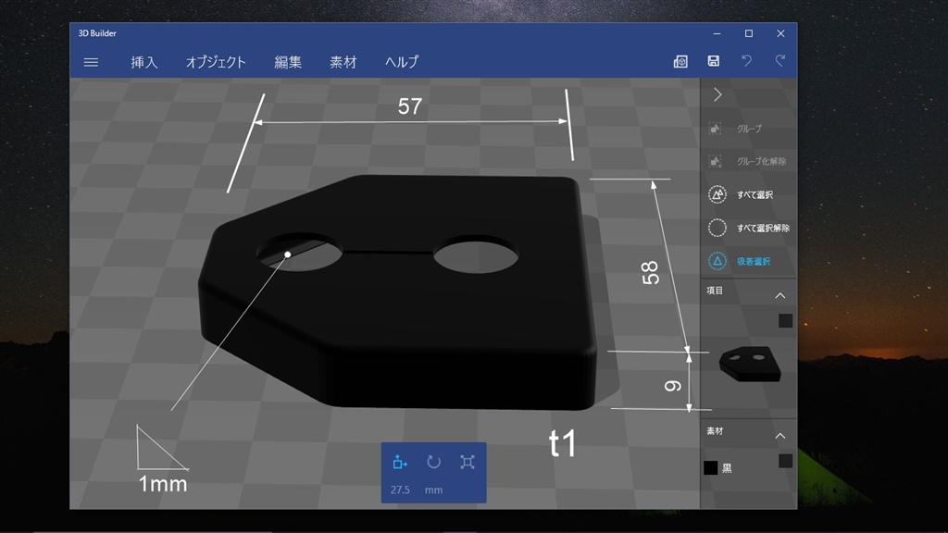Click the グループ icon
948x533 pixels.
click(x=716, y=128)
